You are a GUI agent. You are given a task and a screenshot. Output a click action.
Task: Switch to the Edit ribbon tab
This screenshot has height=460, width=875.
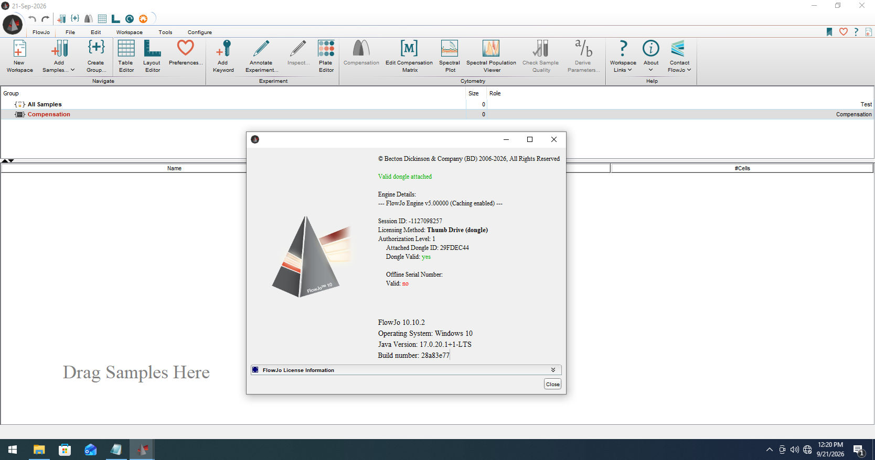[95, 32]
